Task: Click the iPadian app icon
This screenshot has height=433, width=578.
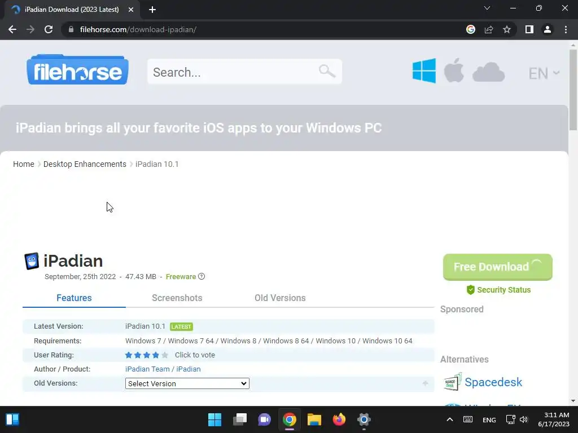Action: [32, 261]
